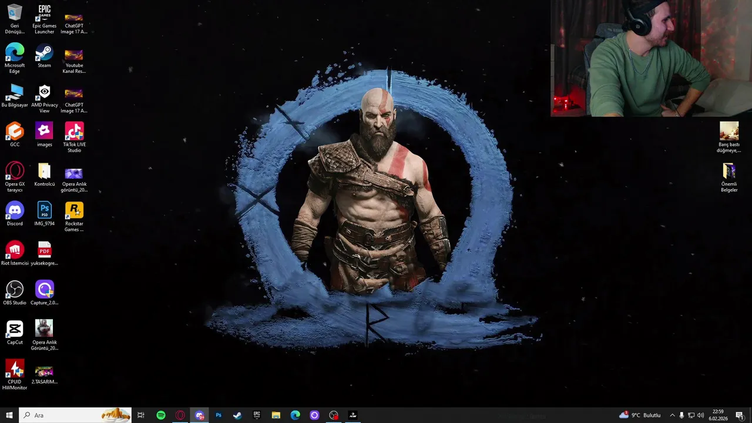The width and height of the screenshot is (752, 423).
Task: Open the notification center icon
Action: [740, 415]
